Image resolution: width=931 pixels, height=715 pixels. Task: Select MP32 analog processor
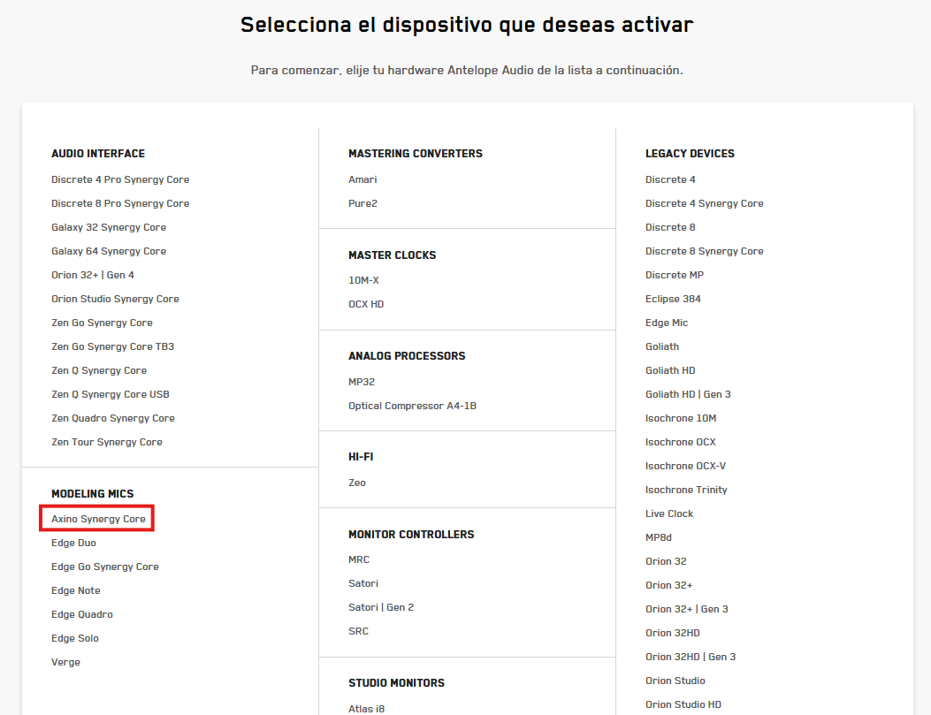tap(362, 382)
